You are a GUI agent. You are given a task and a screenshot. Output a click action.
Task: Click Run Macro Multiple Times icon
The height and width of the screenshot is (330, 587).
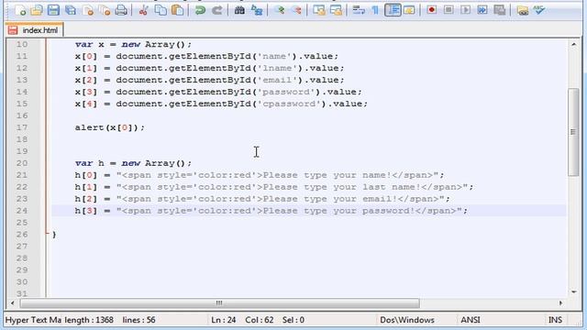pyautogui.click(x=482, y=10)
